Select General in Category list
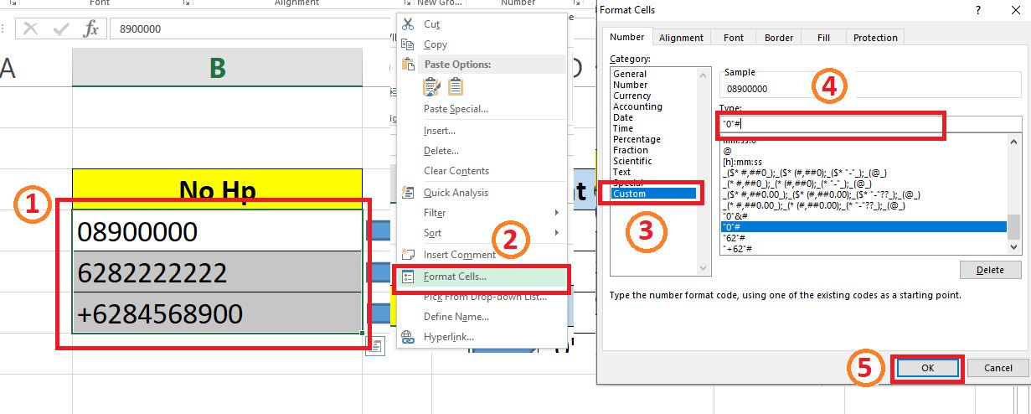The height and width of the screenshot is (414, 1031). 630,74
